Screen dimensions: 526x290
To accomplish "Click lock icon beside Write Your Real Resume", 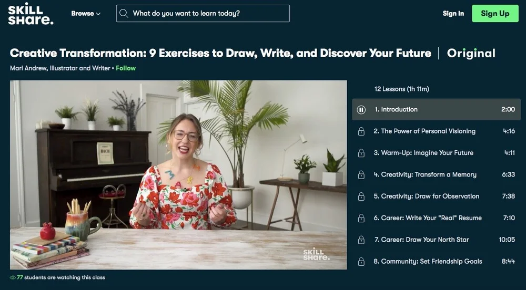I will [x=361, y=218].
